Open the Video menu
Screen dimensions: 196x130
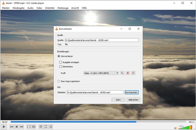(x=39, y=8)
